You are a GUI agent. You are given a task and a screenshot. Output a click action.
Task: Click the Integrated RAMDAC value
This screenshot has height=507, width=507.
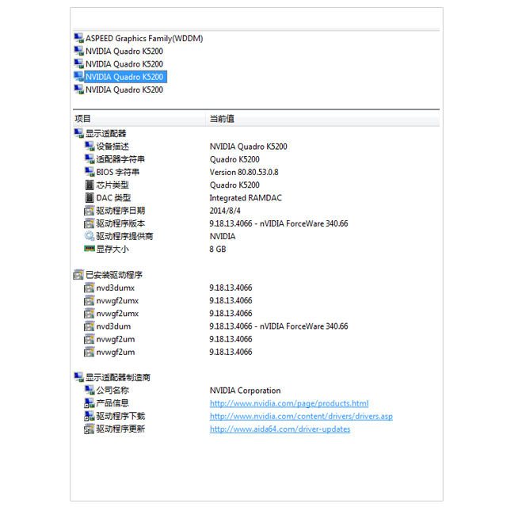coord(246,198)
